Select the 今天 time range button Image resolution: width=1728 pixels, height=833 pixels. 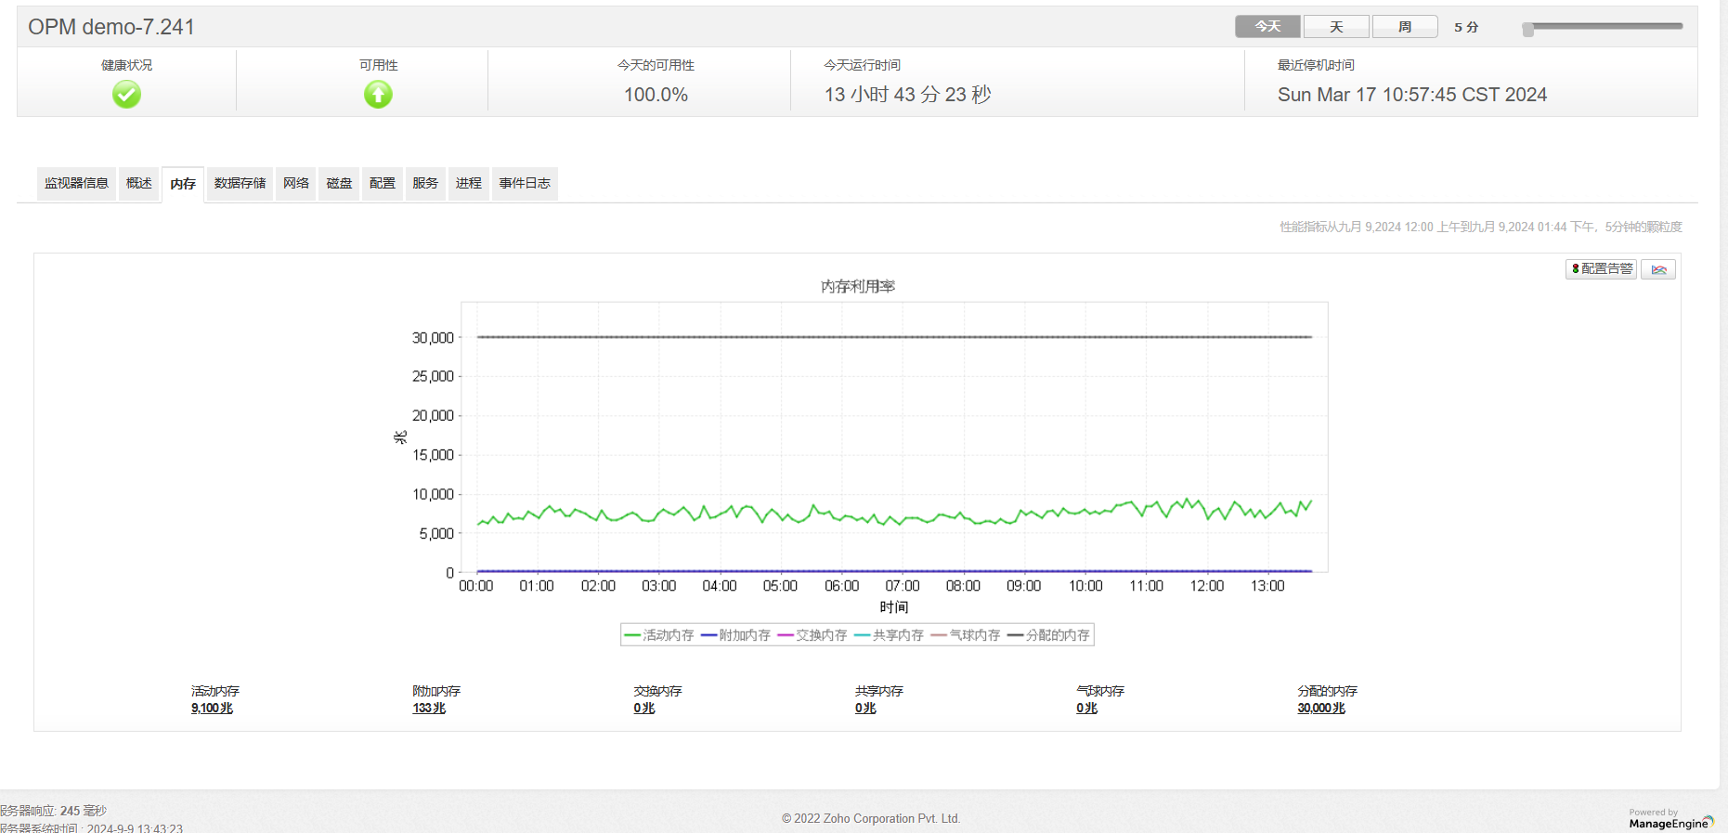click(1267, 27)
